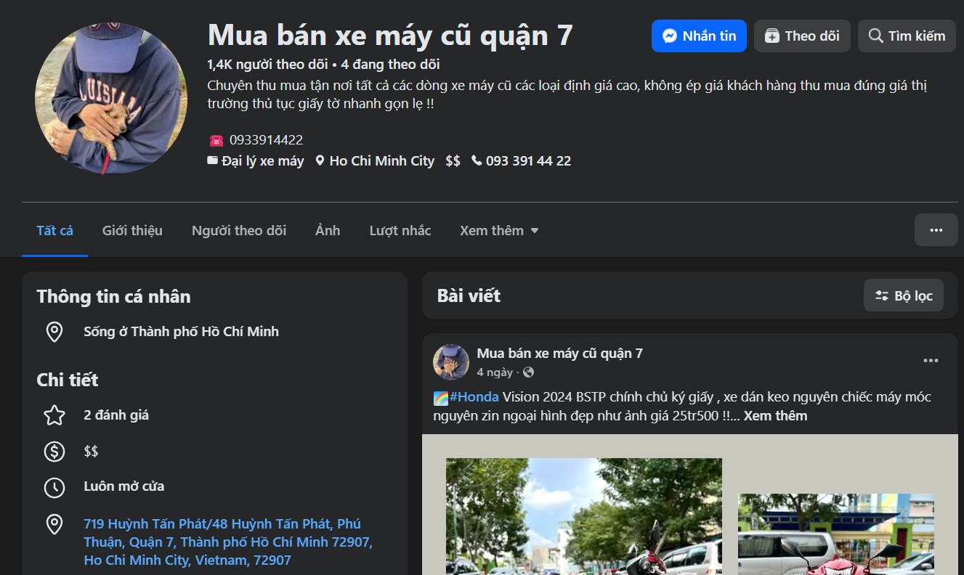Click the location pin beside Sống ở Thành phố Hồ Chí Minh
The height and width of the screenshot is (575, 964).
click(x=54, y=333)
